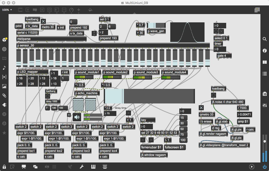Toggle presentation mode icon in bottom toolbar

click(x=24, y=167)
